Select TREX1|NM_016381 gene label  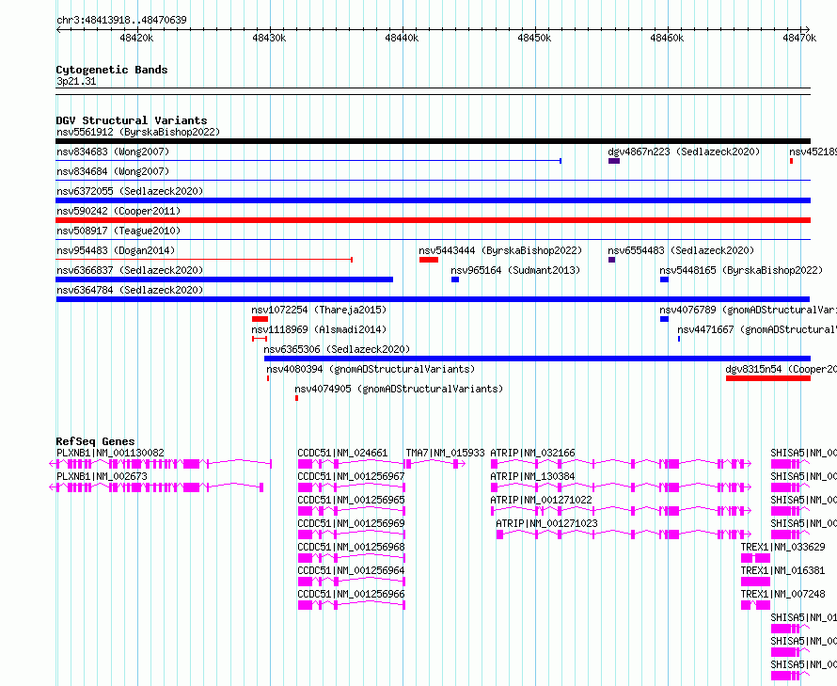pyautogui.click(x=783, y=570)
